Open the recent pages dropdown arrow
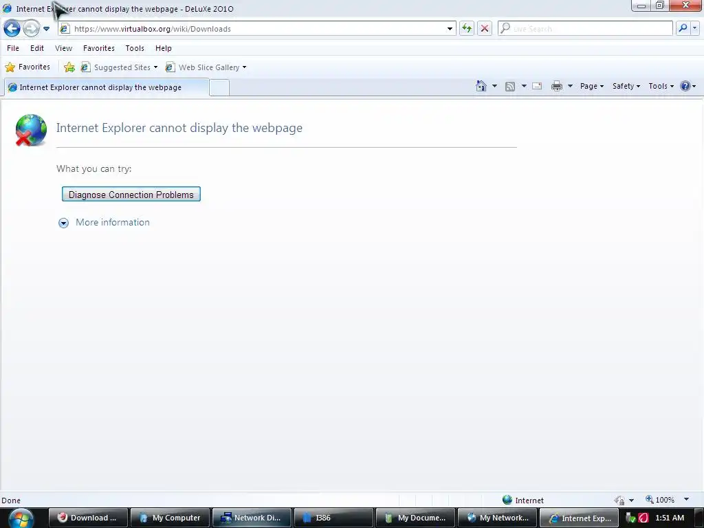The height and width of the screenshot is (528, 704). tap(46, 29)
